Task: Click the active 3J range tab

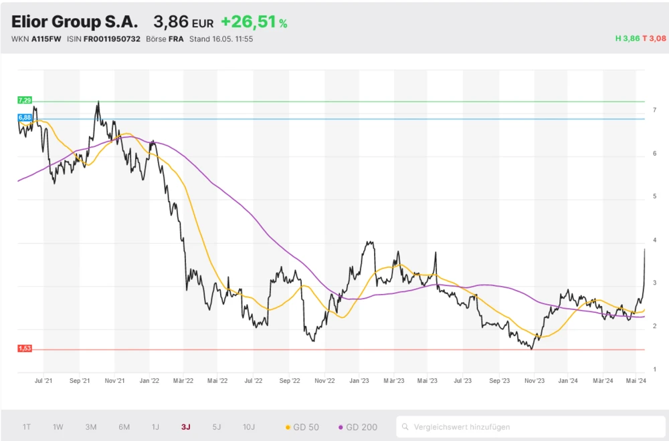Action: [x=185, y=426]
